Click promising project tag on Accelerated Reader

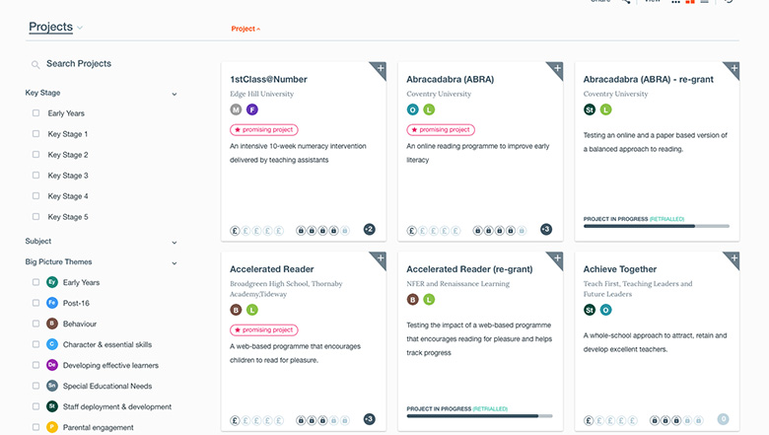pyautogui.click(x=264, y=330)
